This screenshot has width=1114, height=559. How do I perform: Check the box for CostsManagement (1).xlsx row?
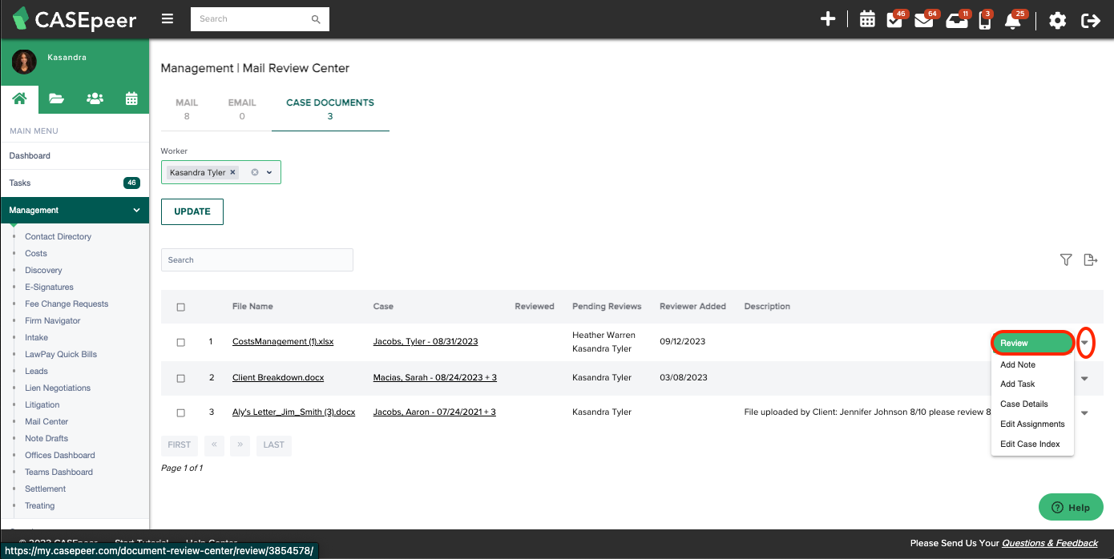(x=180, y=342)
